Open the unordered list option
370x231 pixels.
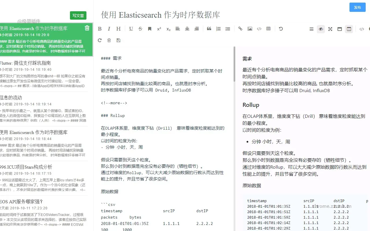[x=228, y=29]
